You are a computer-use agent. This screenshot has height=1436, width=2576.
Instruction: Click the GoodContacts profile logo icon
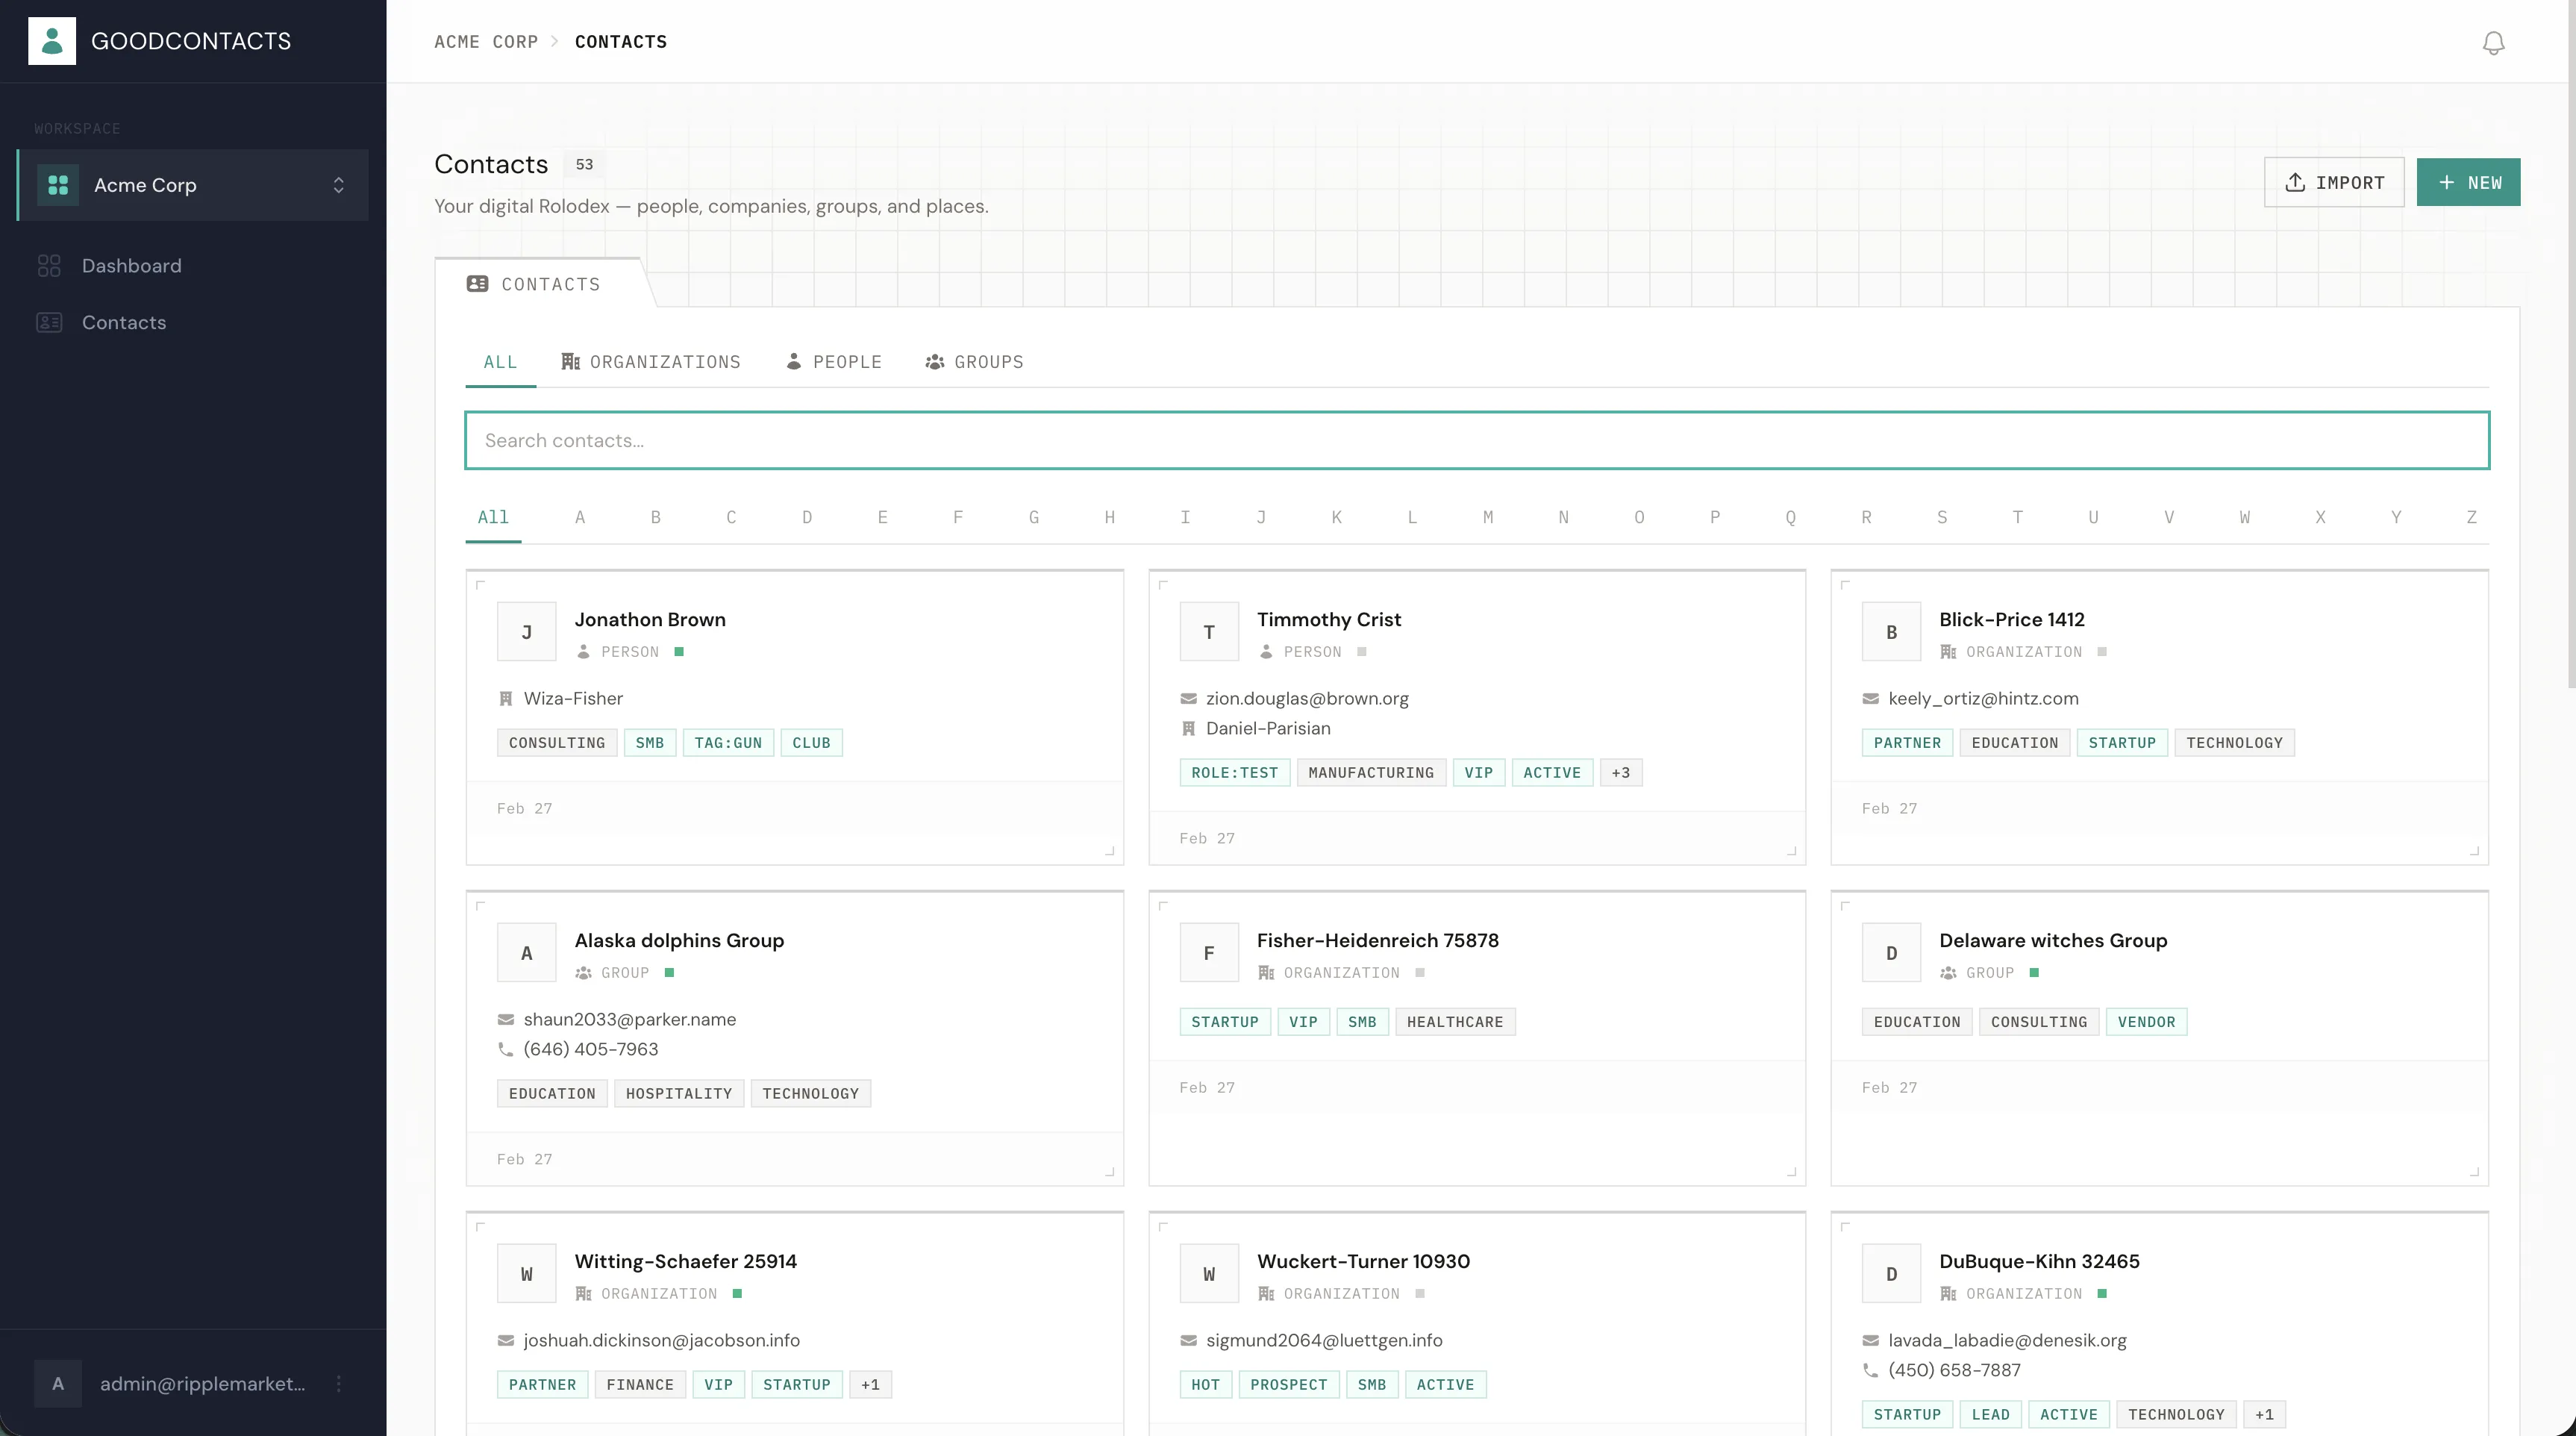[53, 40]
